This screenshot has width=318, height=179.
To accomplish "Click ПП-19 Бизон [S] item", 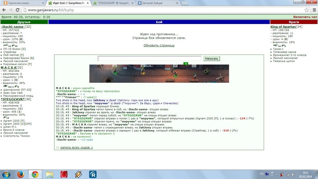I will coord(14,49).
